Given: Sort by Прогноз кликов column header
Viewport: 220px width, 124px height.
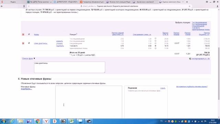Looking at the screenshot, I should [x=187, y=34].
